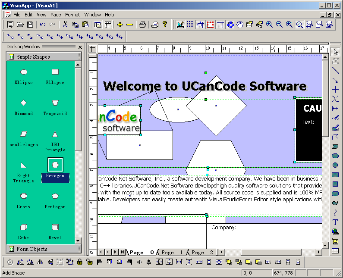Screen dimensions: 343x278
Task: Collapse the Simple Shapes group header
Action: pyautogui.click(x=44, y=57)
